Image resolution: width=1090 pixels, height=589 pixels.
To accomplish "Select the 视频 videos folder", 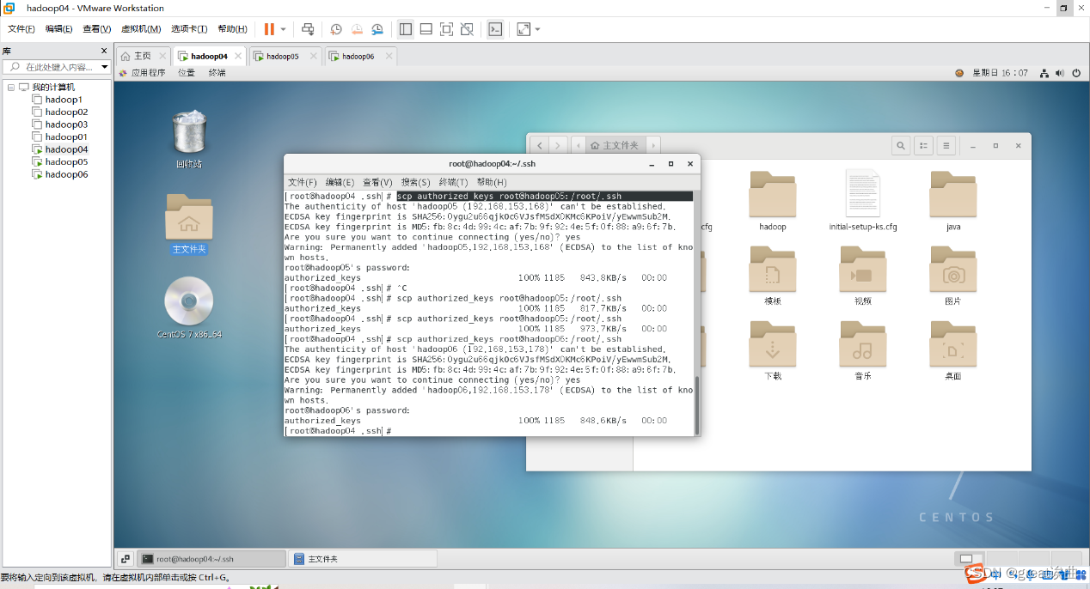I will (x=863, y=276).
